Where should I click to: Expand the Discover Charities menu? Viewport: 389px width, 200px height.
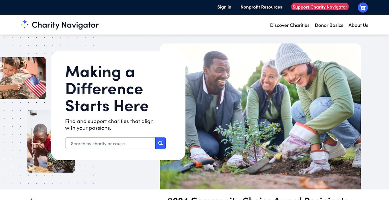click(290, 25)
